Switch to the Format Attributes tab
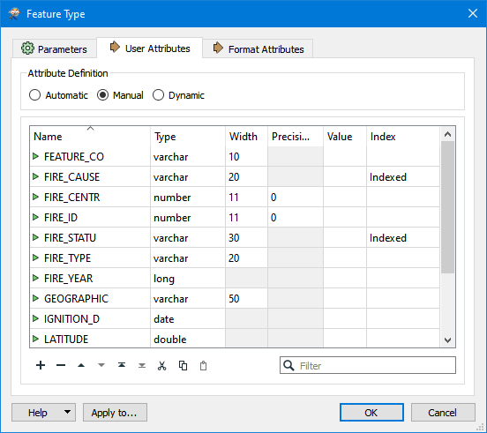Image resolution: width=487 pixels, height=433 pixels. click(x=258, y=49)
